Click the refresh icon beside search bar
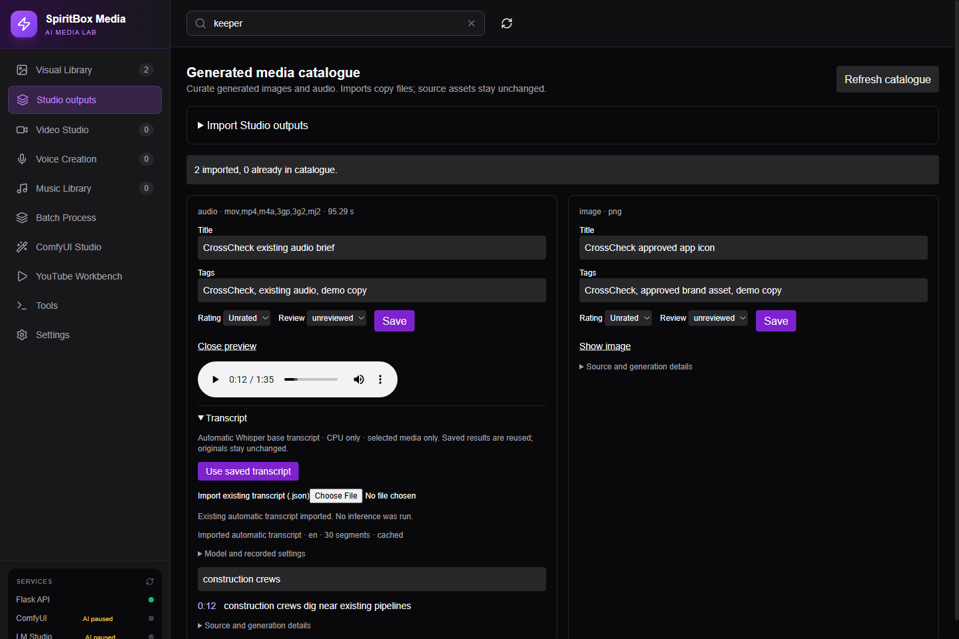 tap(507, 23)
